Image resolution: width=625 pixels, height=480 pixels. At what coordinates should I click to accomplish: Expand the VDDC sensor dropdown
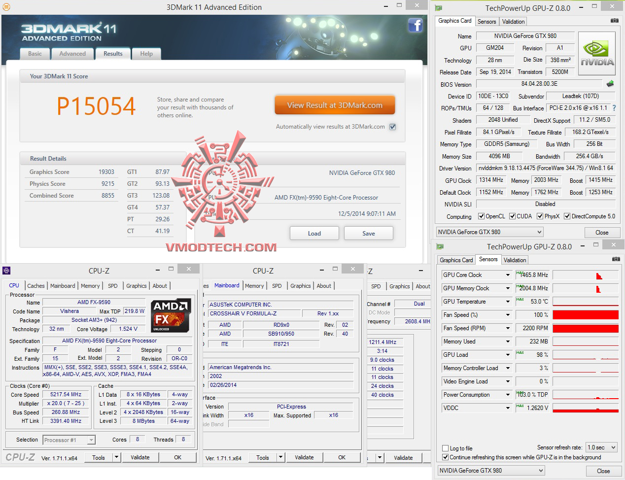507,408
